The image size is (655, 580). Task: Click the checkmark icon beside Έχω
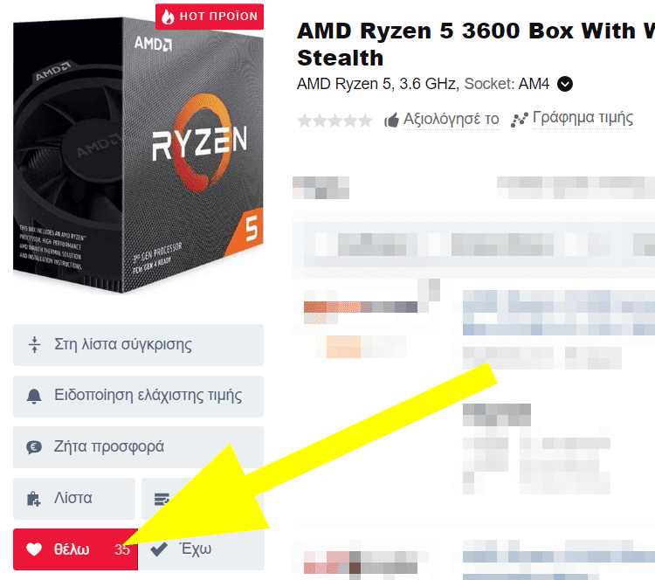pyautogui.click(x=159, y=549)
